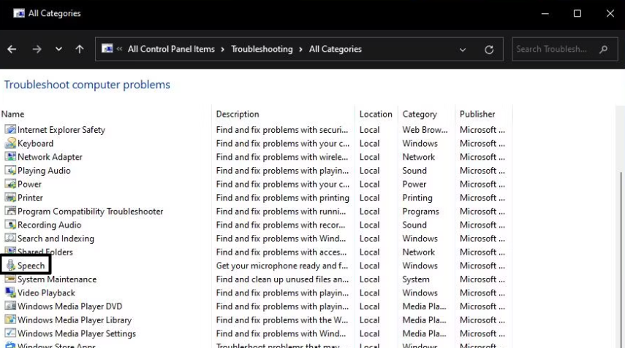625x348 pixels.
Task: Expand breadcrumb arrow after Troubleshooting
Action: click(x=300, y=50)
